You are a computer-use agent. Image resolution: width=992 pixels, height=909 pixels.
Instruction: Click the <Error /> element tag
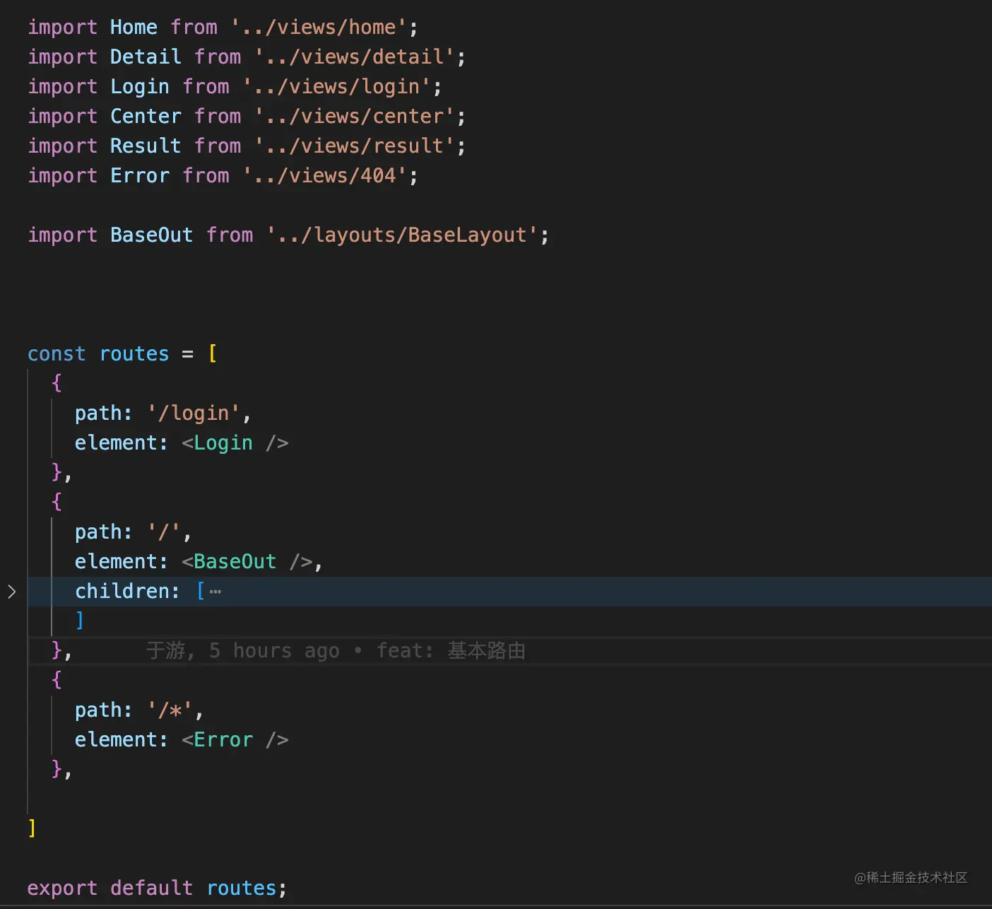235,740
